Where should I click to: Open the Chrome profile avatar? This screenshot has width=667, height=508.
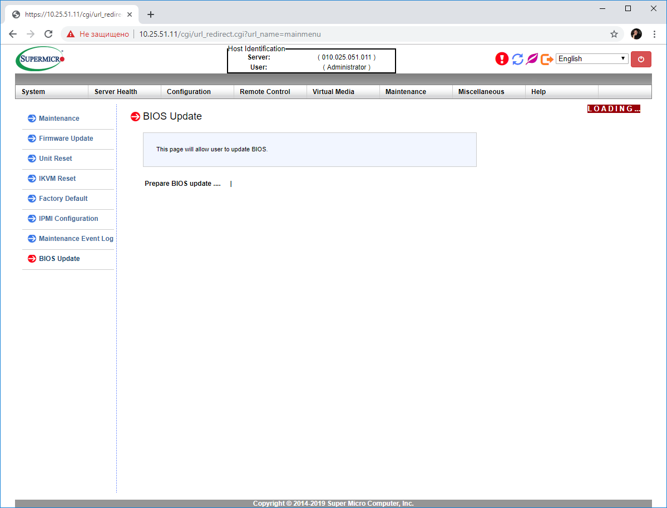point(636,34)
